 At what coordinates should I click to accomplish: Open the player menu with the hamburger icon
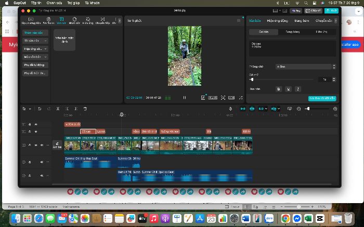pos(238,21)
